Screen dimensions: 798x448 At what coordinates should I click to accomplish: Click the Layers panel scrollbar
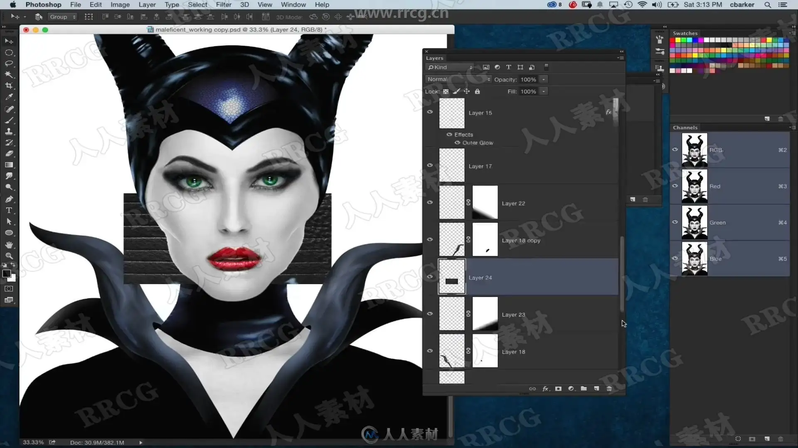coord(622,274)
